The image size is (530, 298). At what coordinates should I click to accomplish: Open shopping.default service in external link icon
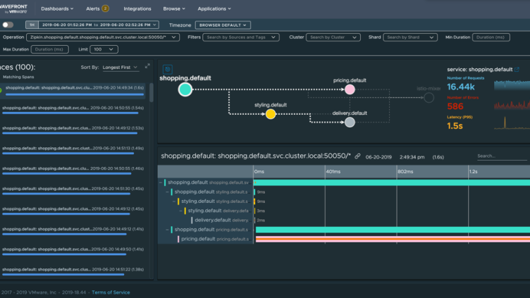click(517, 70)
